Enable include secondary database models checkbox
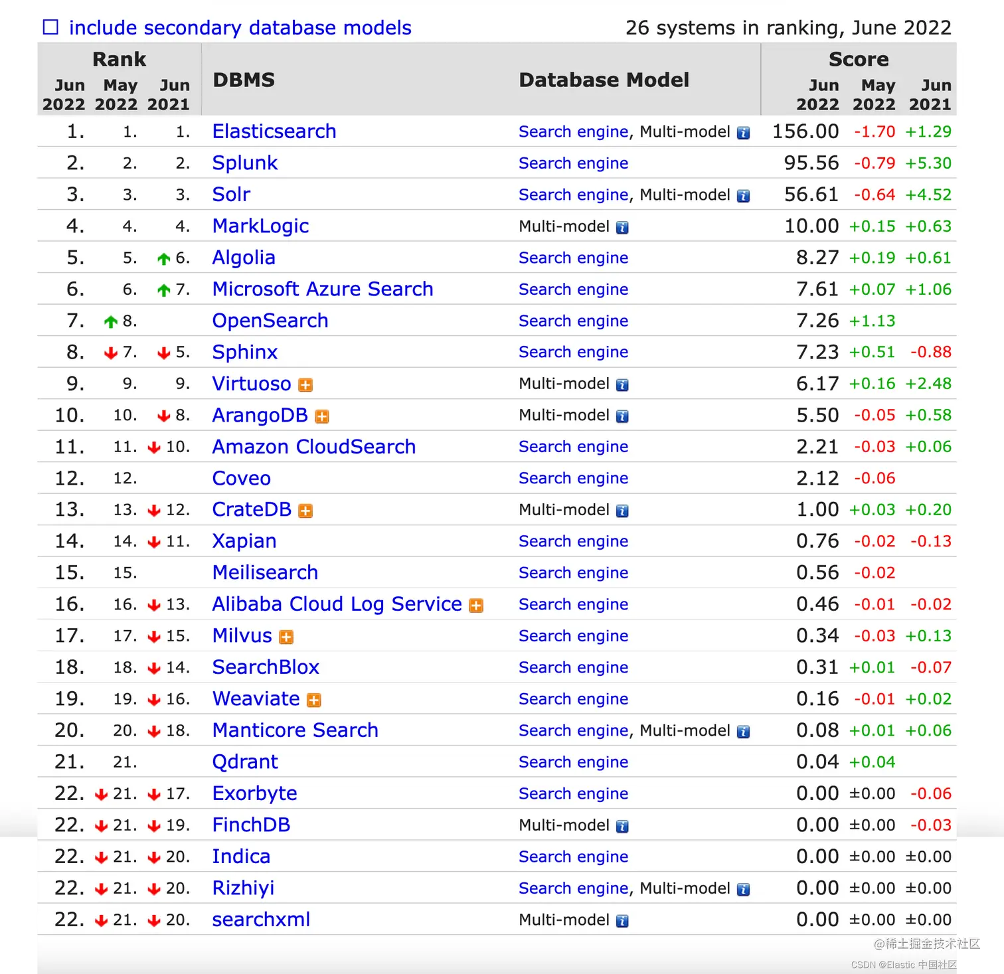Viewport: 1004px width, 974px height. (50, 27)
